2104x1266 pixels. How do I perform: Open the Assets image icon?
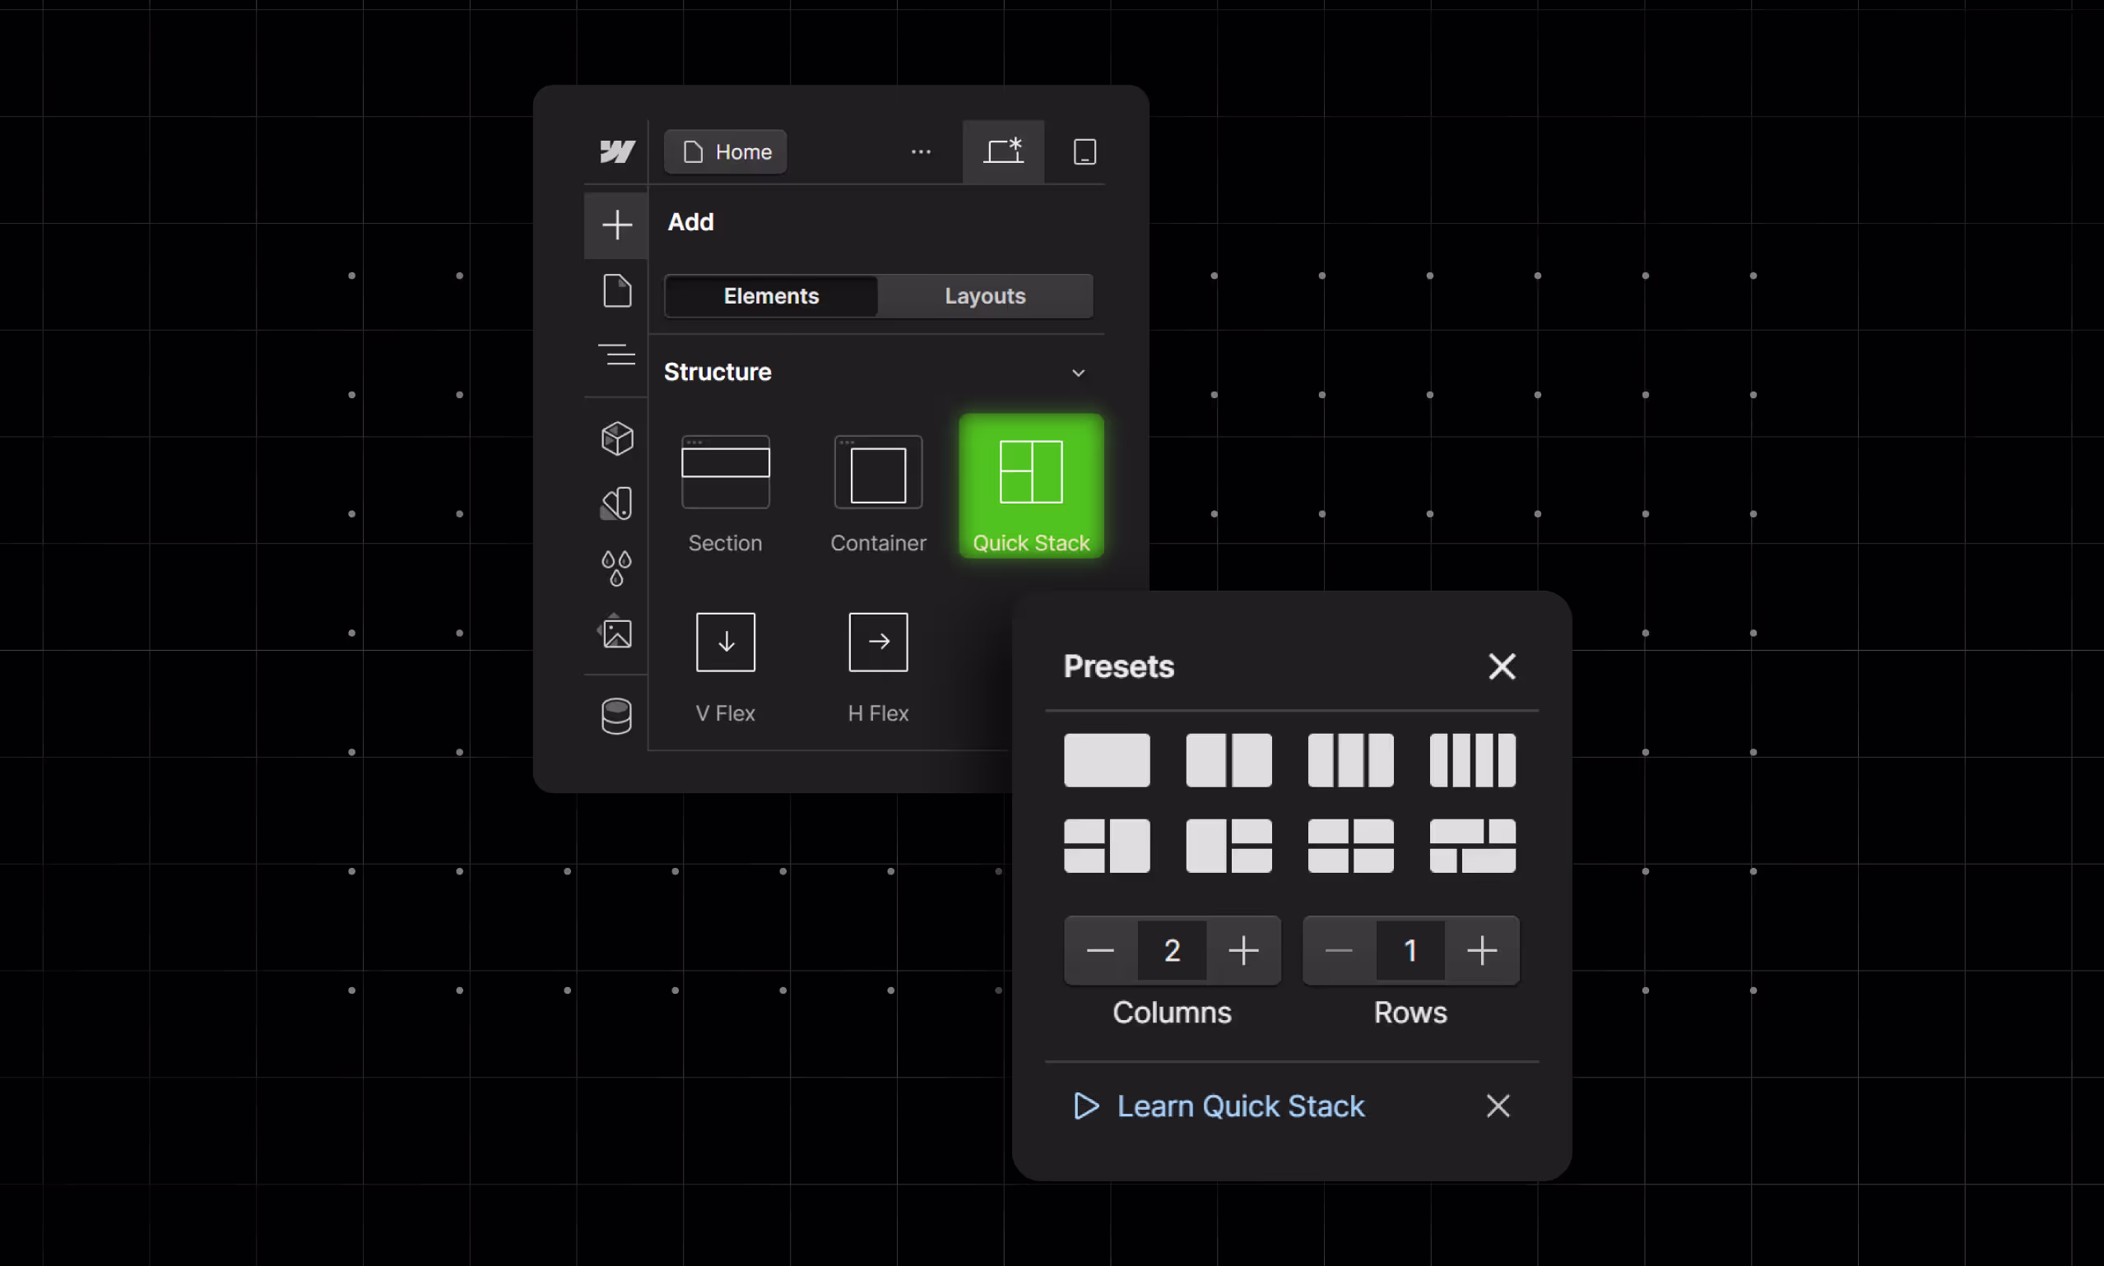click(616, 633)
